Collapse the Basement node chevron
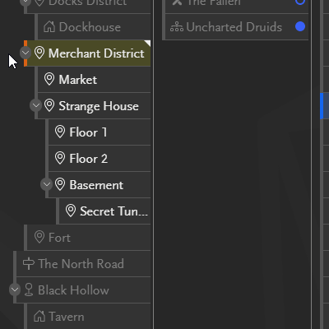This screenshot has width=329, height=329. tap(46, 184)
